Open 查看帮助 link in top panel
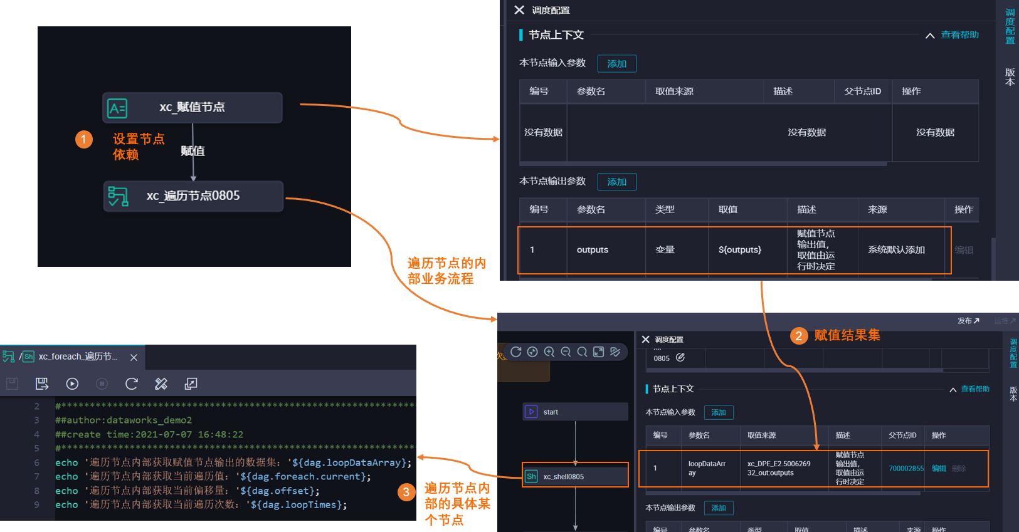Screen dimensions: 1019x532 click(960, 35)
